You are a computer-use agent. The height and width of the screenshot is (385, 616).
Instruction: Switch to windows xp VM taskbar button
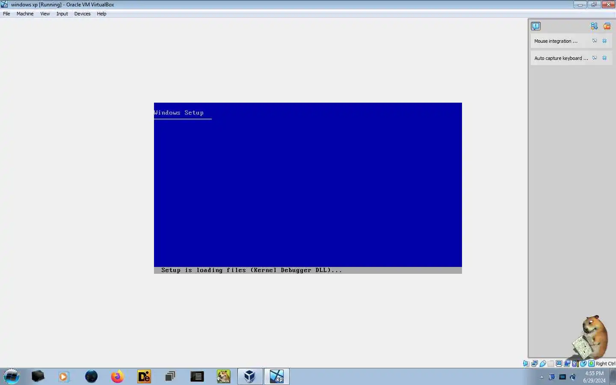276,376
